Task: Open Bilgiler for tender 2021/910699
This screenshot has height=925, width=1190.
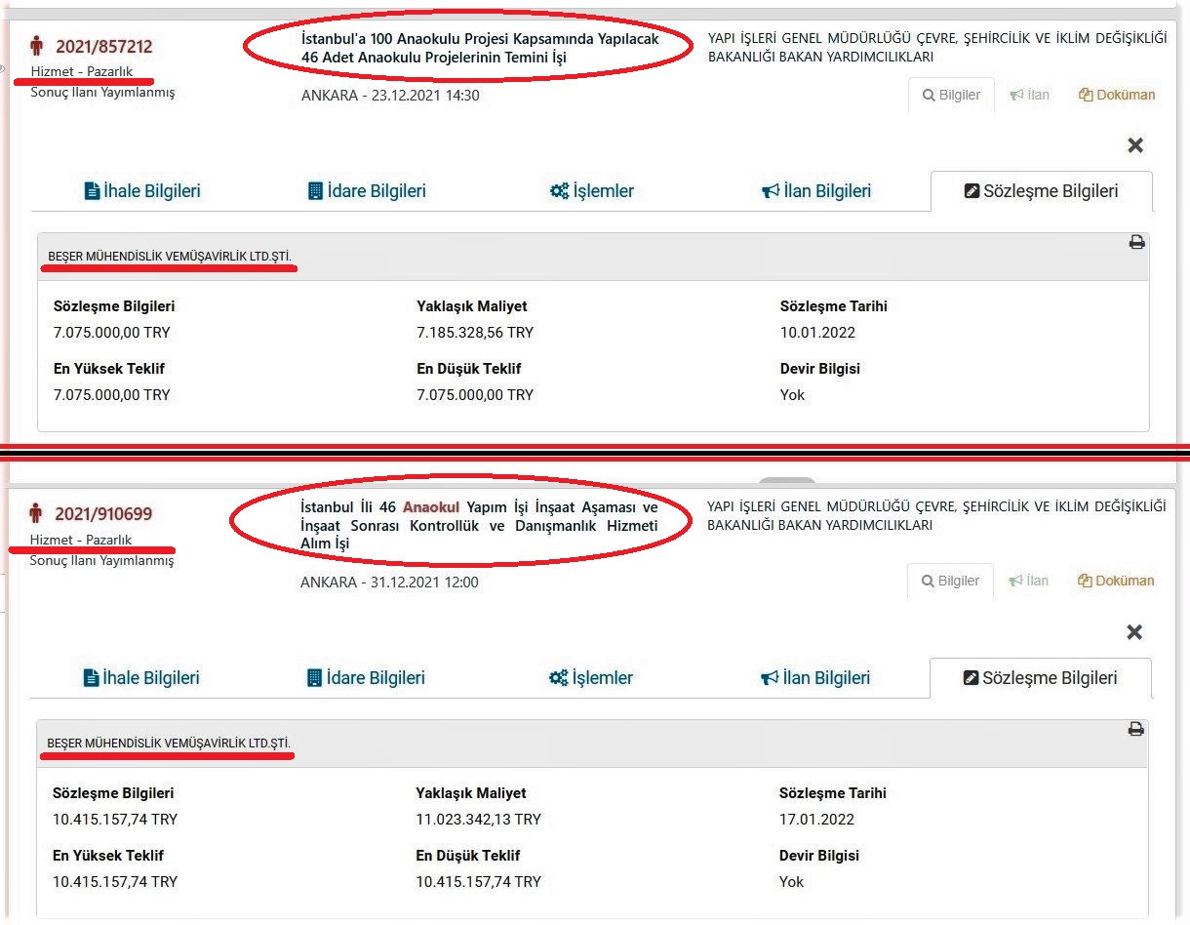Action: pos(950,581)
